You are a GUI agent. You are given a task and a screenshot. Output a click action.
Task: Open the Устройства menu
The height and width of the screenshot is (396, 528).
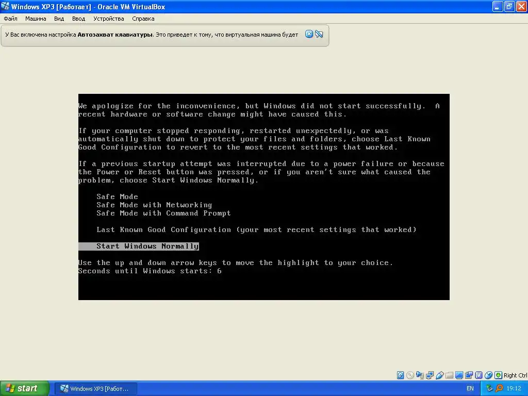click(108, 19)
